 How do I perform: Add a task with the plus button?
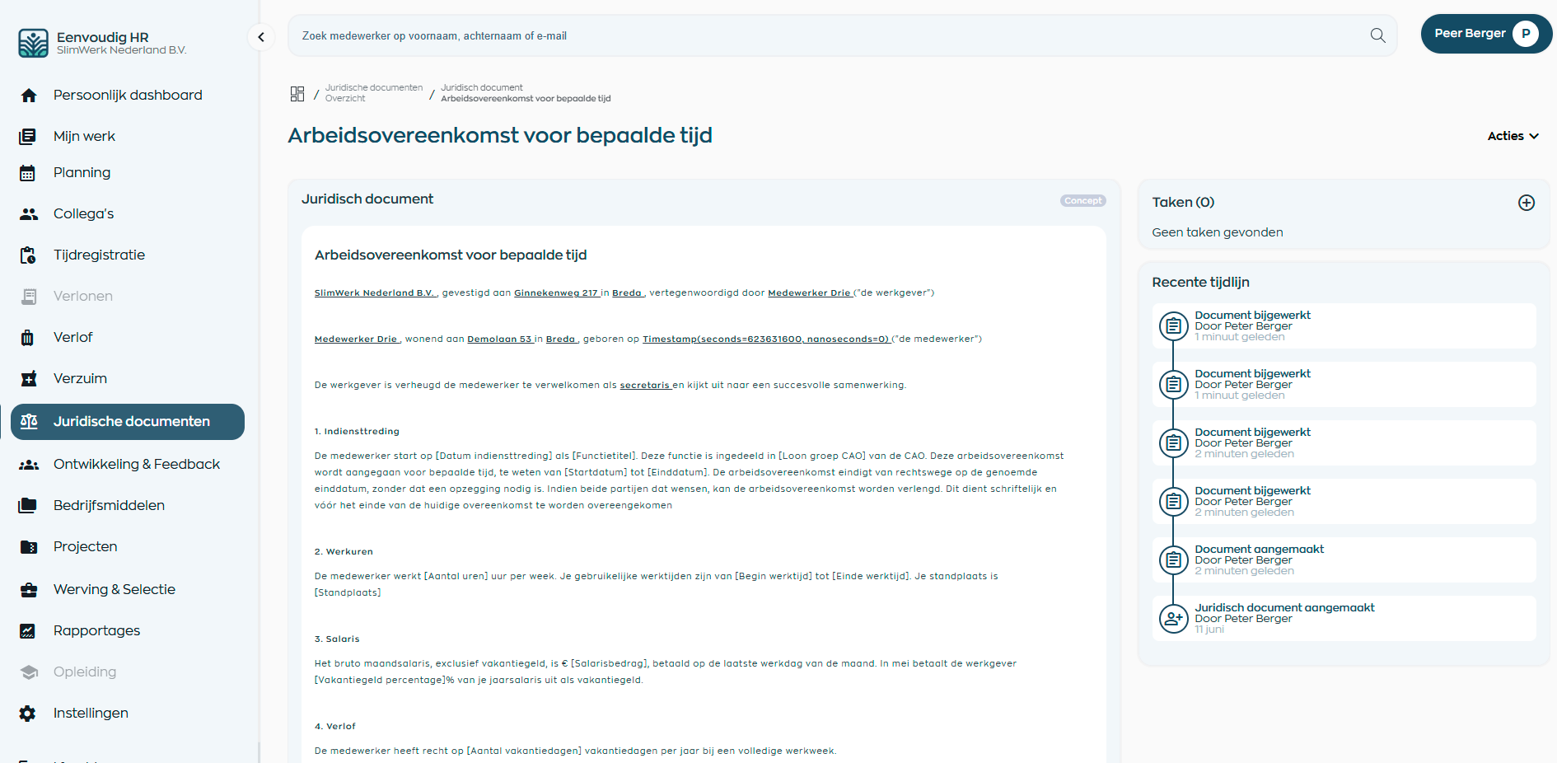coord(1527,202)
